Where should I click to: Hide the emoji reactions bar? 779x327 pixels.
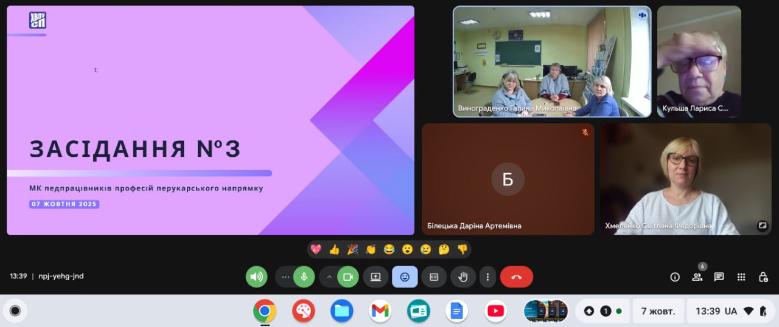pos(405,277)
